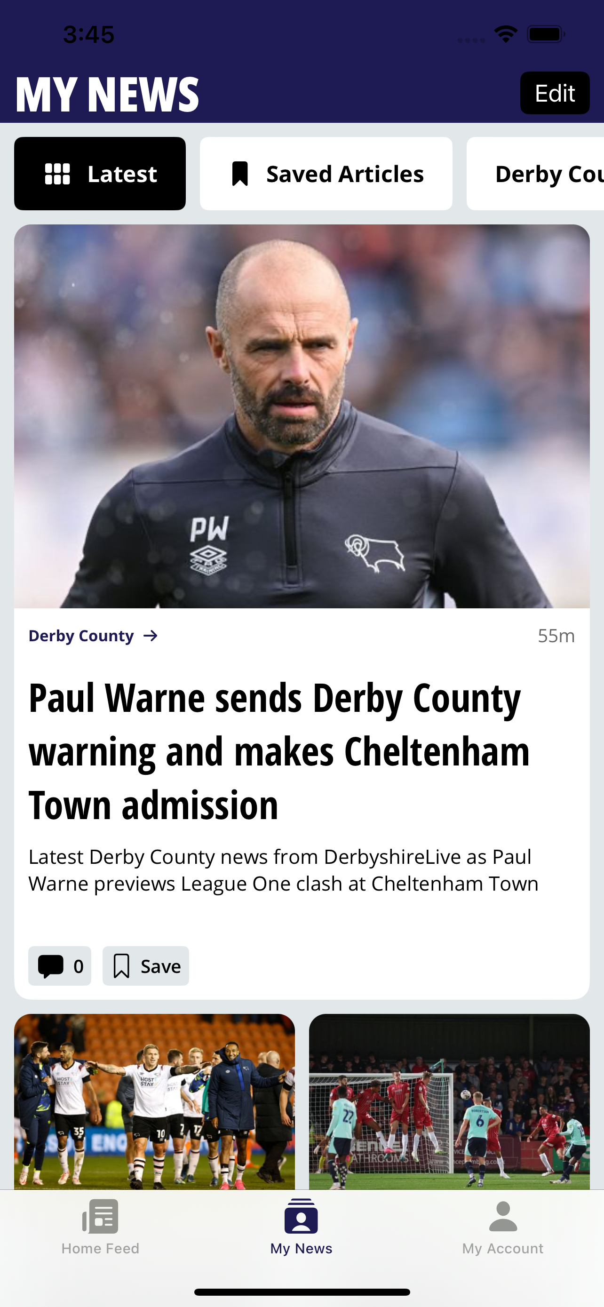Tap the bookmark icon on Saved Articles
The image size is (604, 1307).
(x=240, y=174)
